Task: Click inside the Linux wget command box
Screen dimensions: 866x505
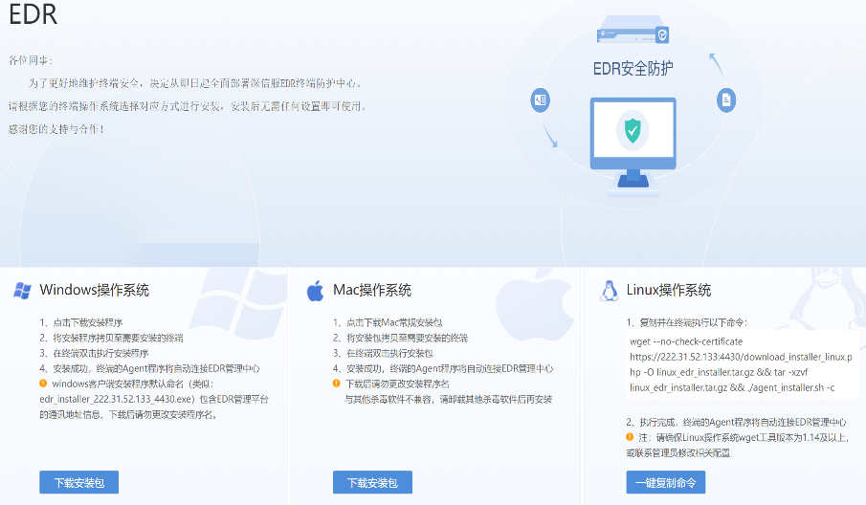Action: (735, 364)
